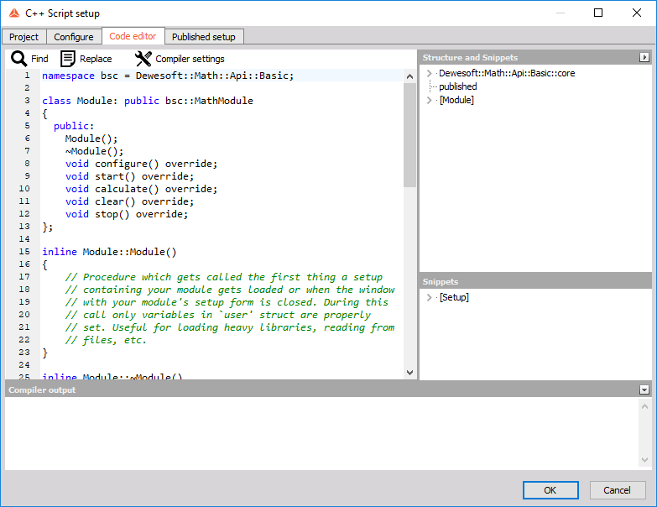Click code editor scroll down arrow
Viewport: 657px width, 507px height.
click(409, 373)
